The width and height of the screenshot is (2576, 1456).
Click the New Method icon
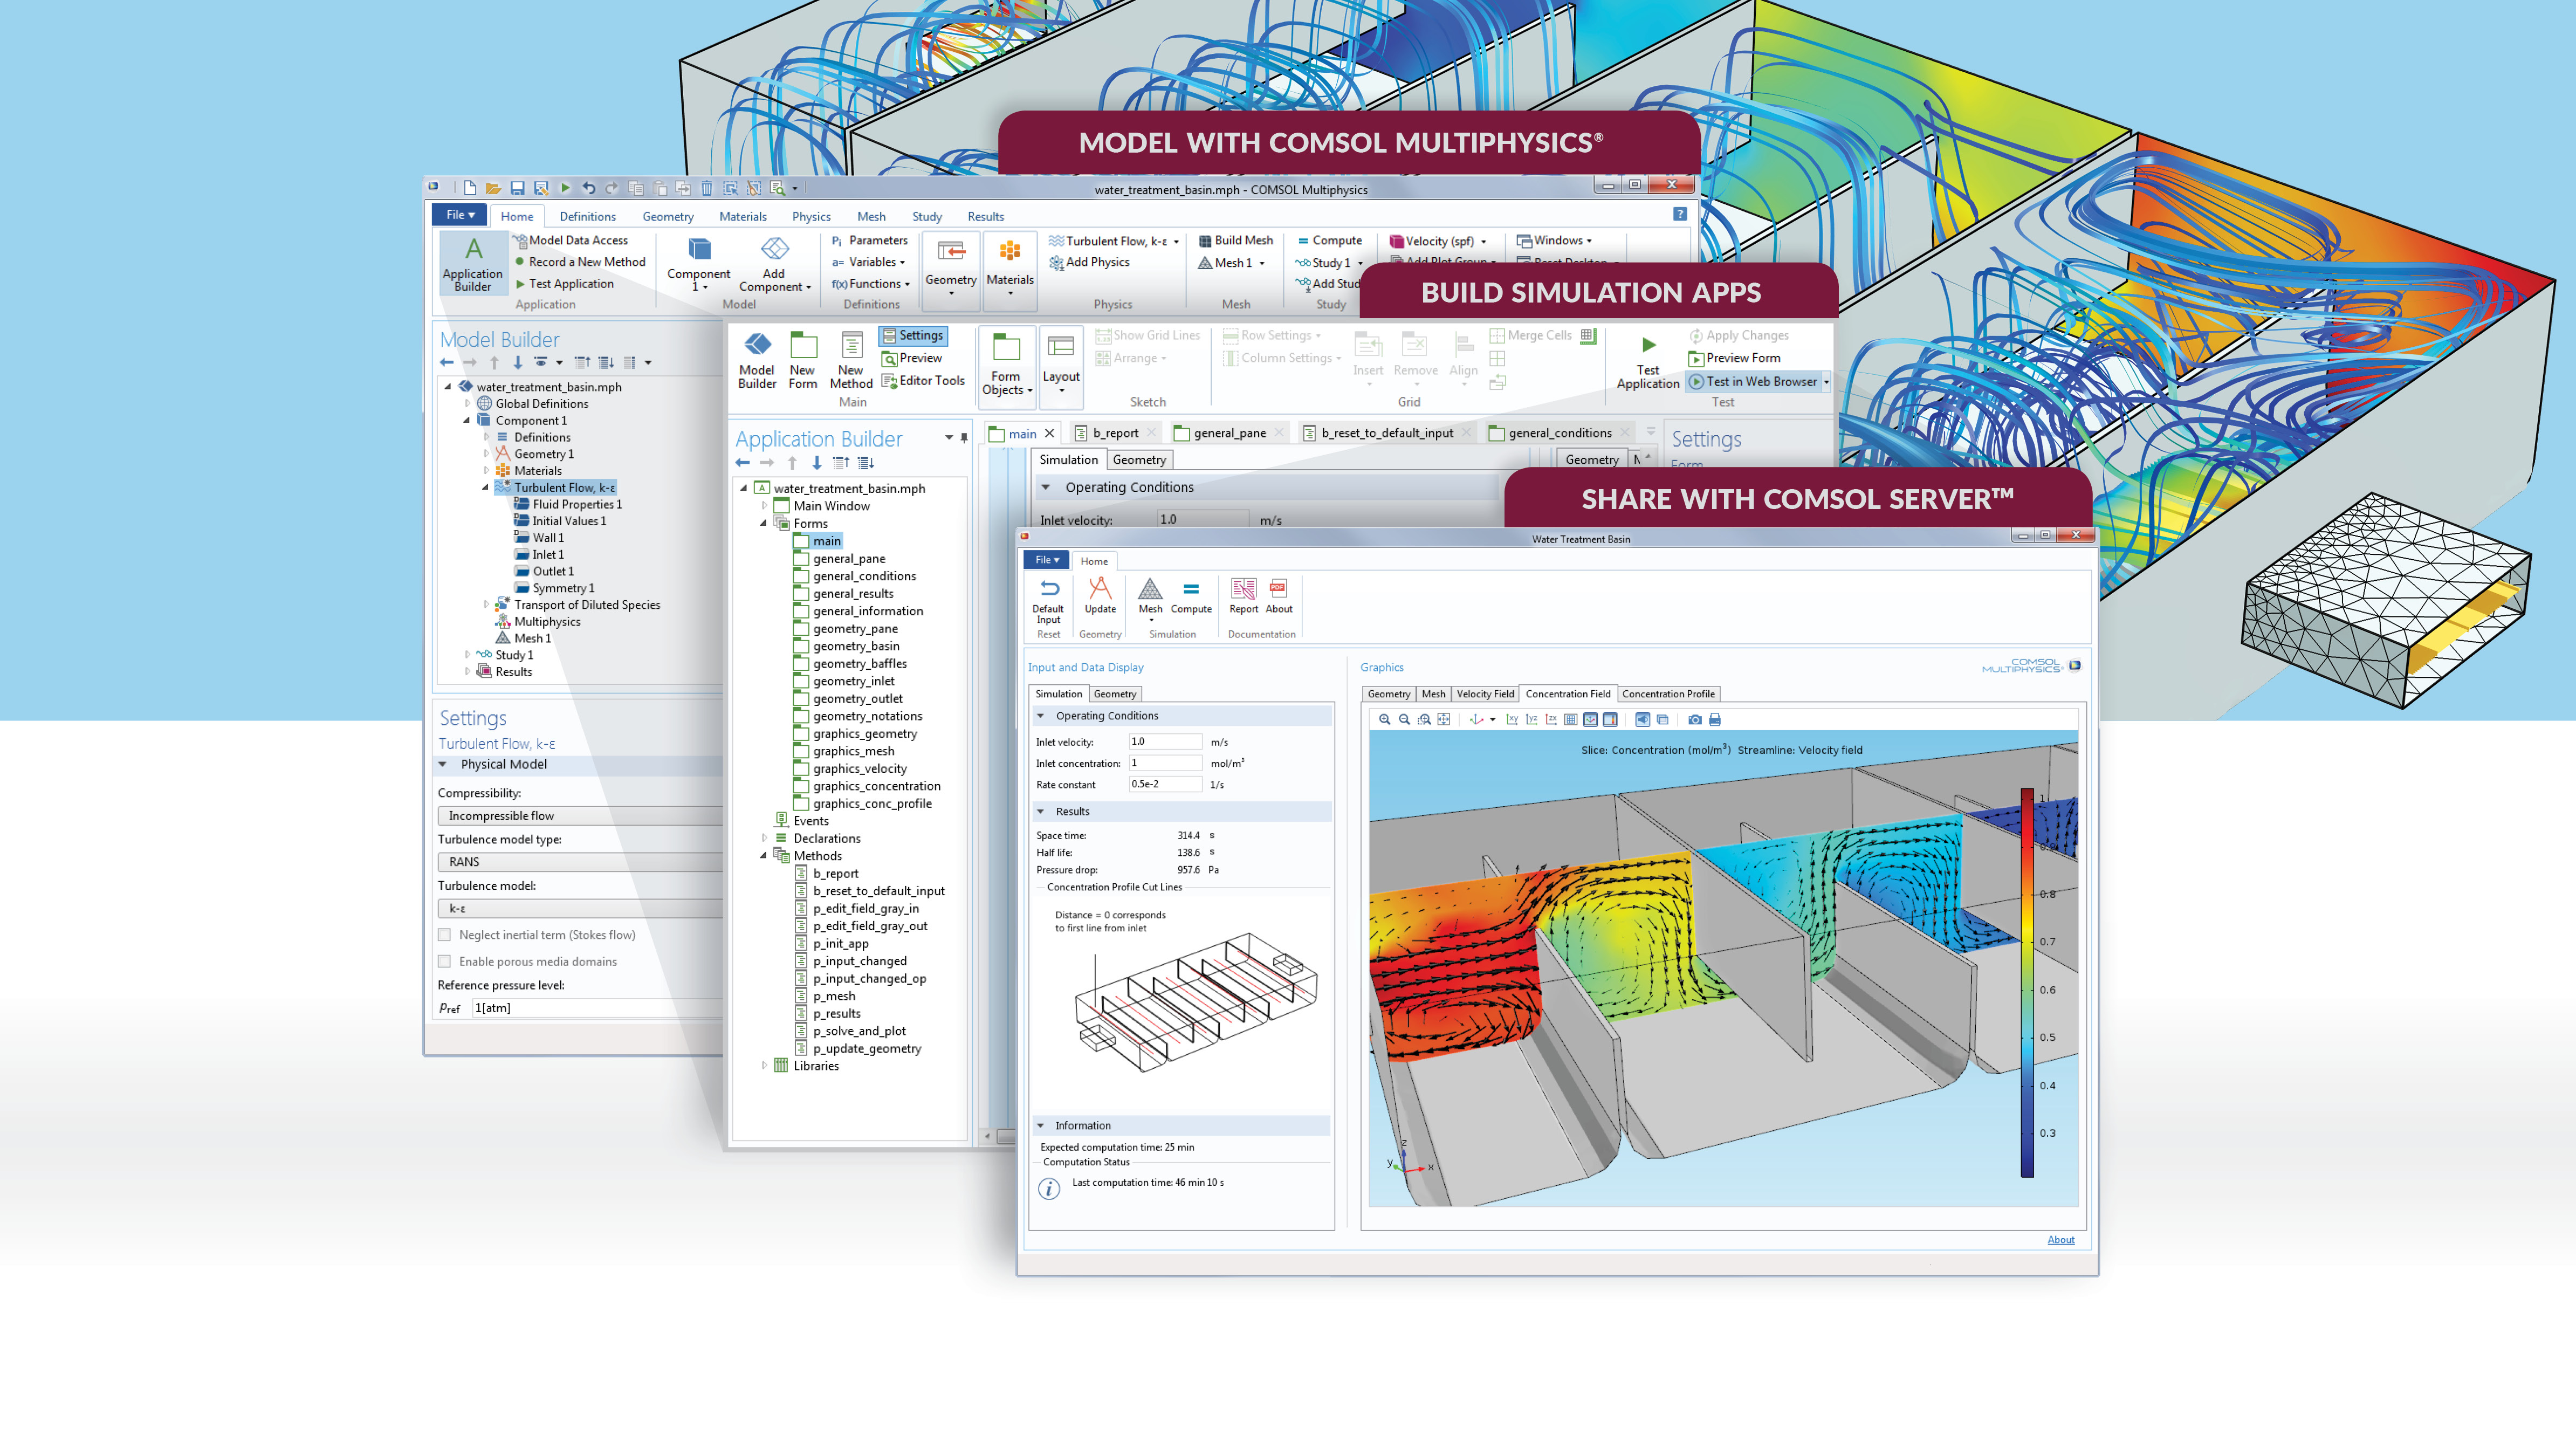point(851,346)
